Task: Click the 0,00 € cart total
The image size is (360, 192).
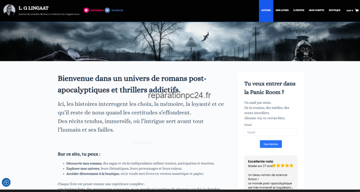Action: tap(350, 11)
